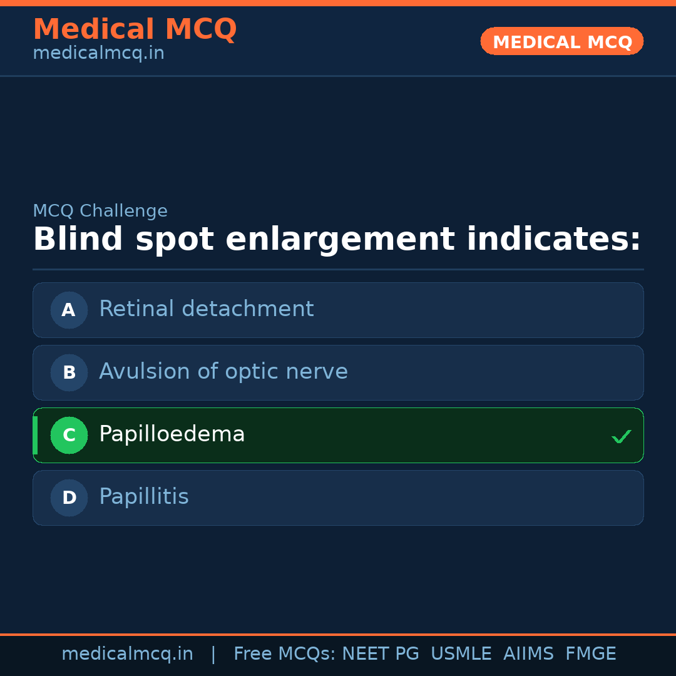Screen dimensions: 676x676
Task: Click the Free MCQs footer label
Action: pos(284,654)
